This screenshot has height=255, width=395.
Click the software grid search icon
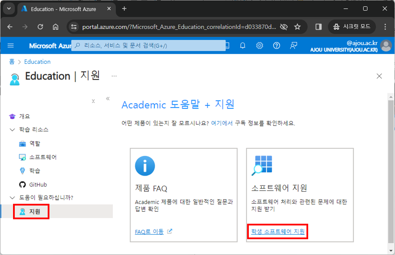click(262, 165)
